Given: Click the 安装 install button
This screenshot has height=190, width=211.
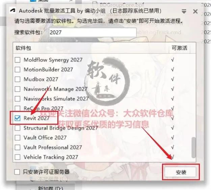Looking at the screenshot, I should pos(181,172).
